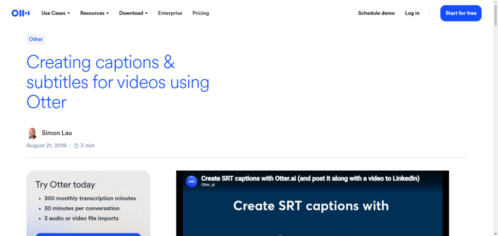Click the Otter_ai channel icon in video
This screenshot has height=236, width=498.
(x=192, y=182)
